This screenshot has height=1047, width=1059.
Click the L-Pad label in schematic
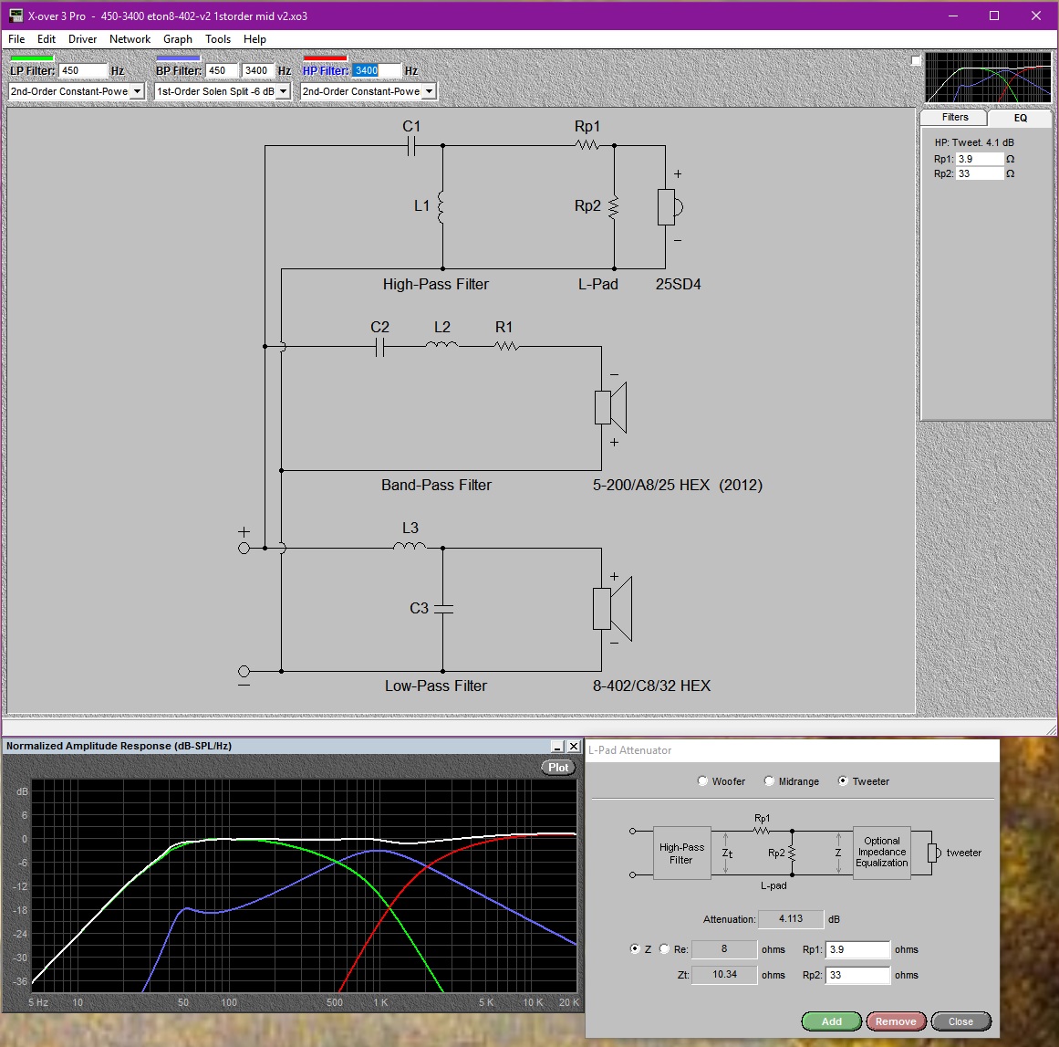point(597,284)
